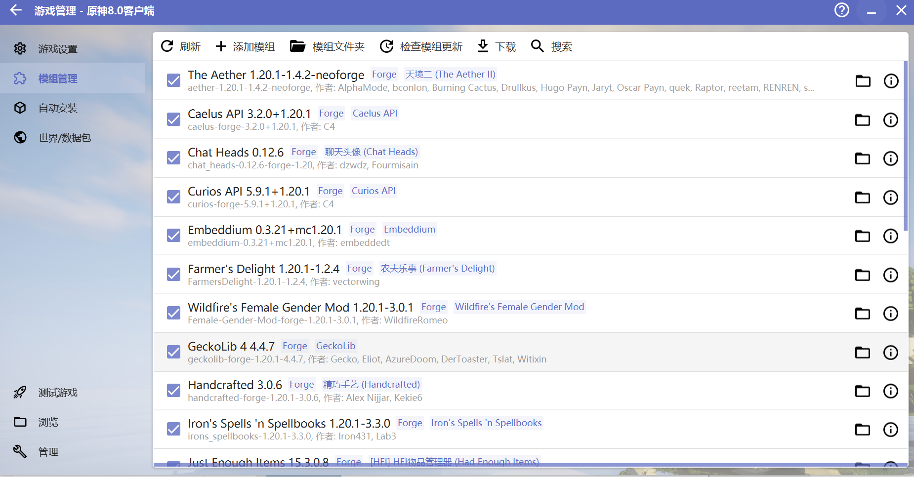Open the 搜索 search tool
The image size is (914, 477).
[551, 46]
